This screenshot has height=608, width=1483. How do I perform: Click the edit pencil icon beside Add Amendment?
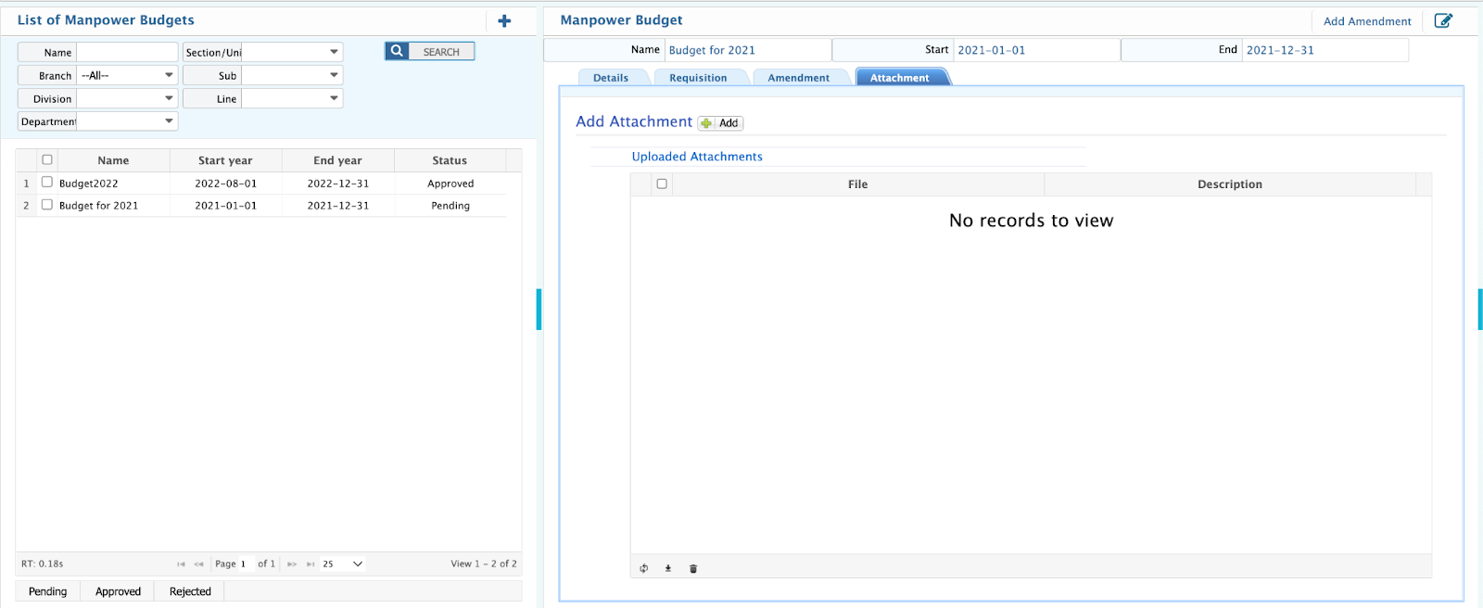click(x=1443, y=20)
